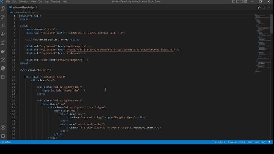The width and height of the screenshot is (274, 154).
Task: Close the advancedSearch.php tab
Action: click(x=36, y=7)
